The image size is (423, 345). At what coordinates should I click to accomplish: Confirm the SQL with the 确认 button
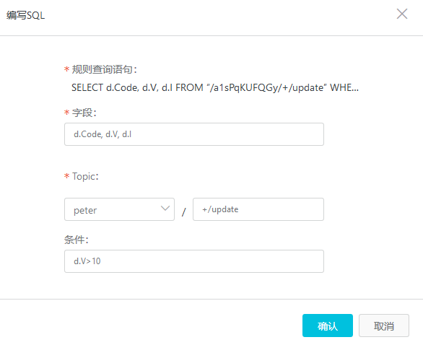click(328, 326)
